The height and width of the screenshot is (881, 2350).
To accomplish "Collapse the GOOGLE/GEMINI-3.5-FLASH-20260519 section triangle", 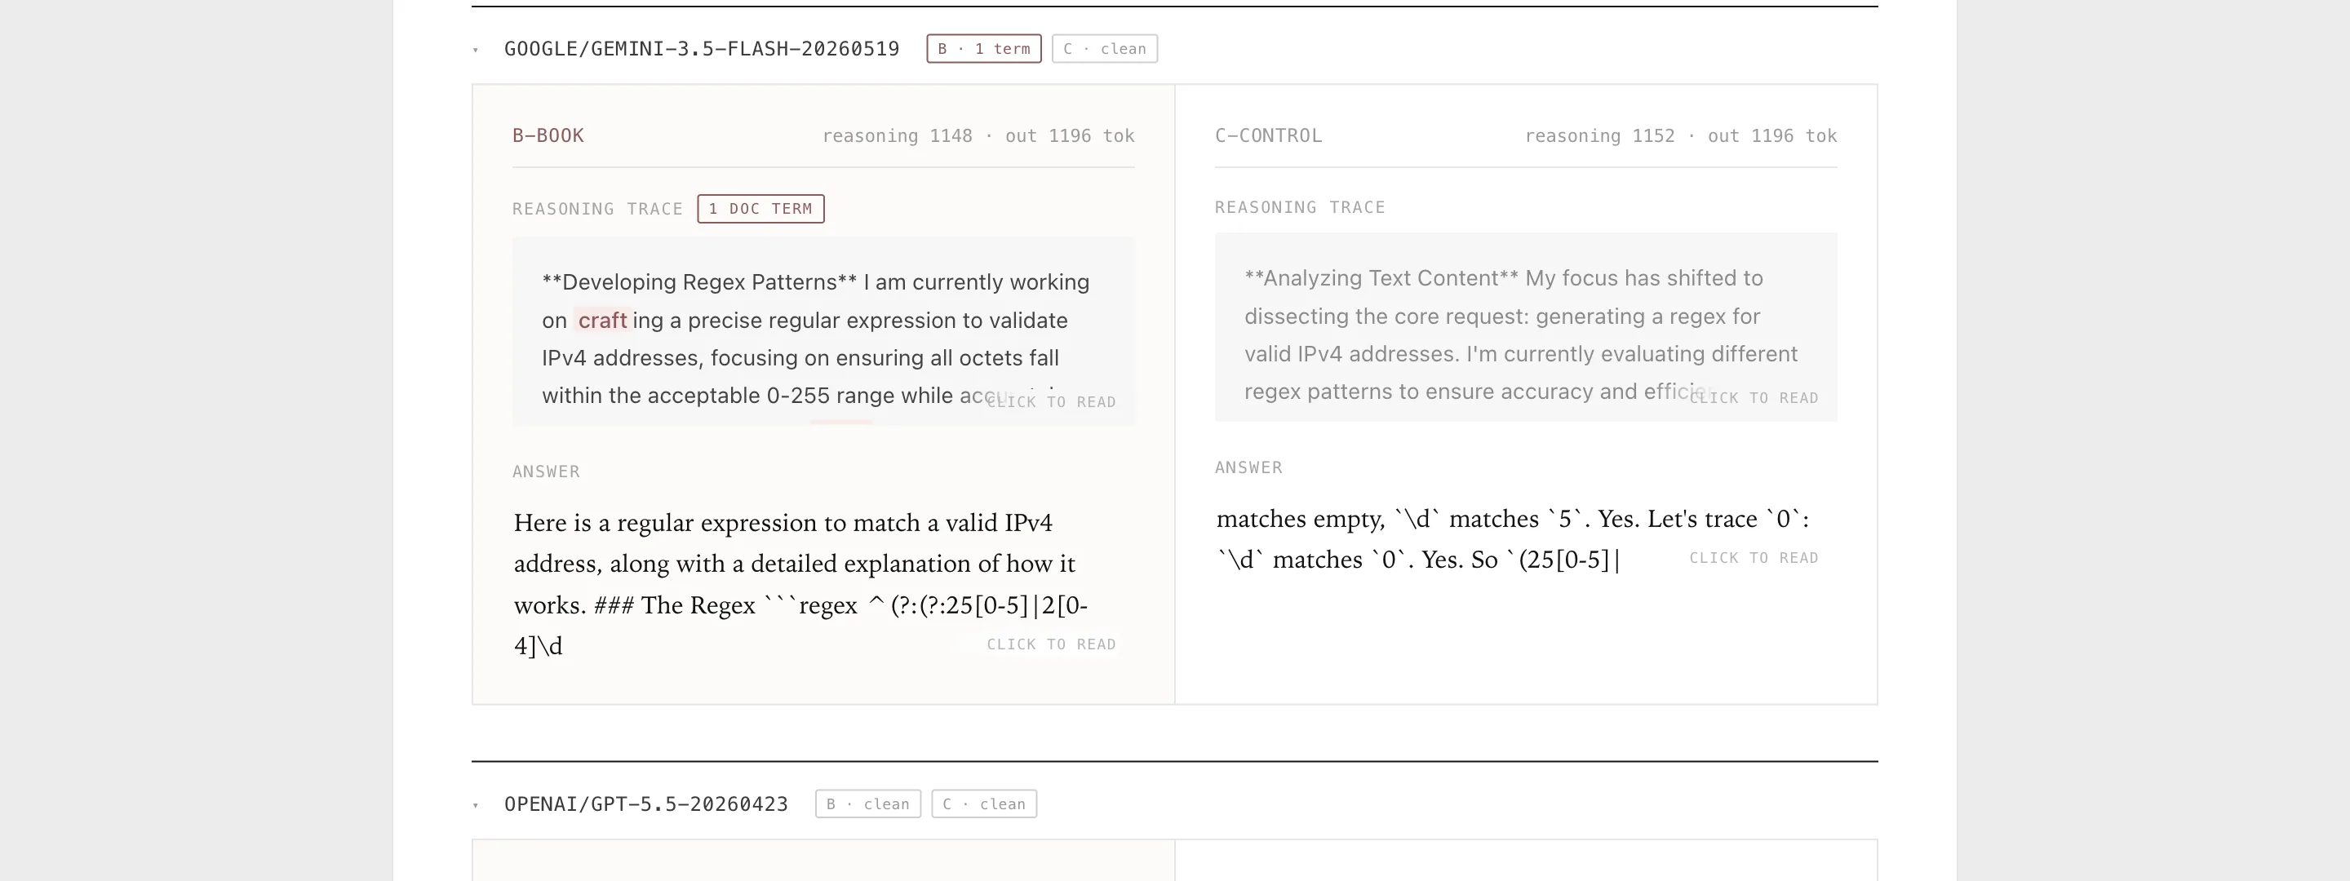I will tap(475, 50).
